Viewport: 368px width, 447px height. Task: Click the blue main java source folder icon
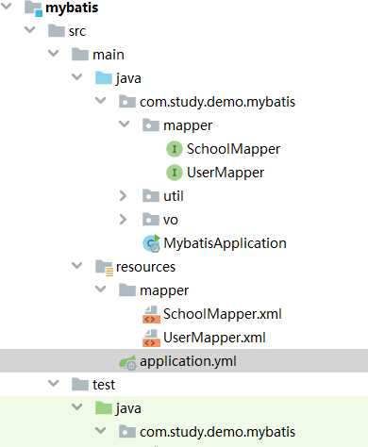104,78
